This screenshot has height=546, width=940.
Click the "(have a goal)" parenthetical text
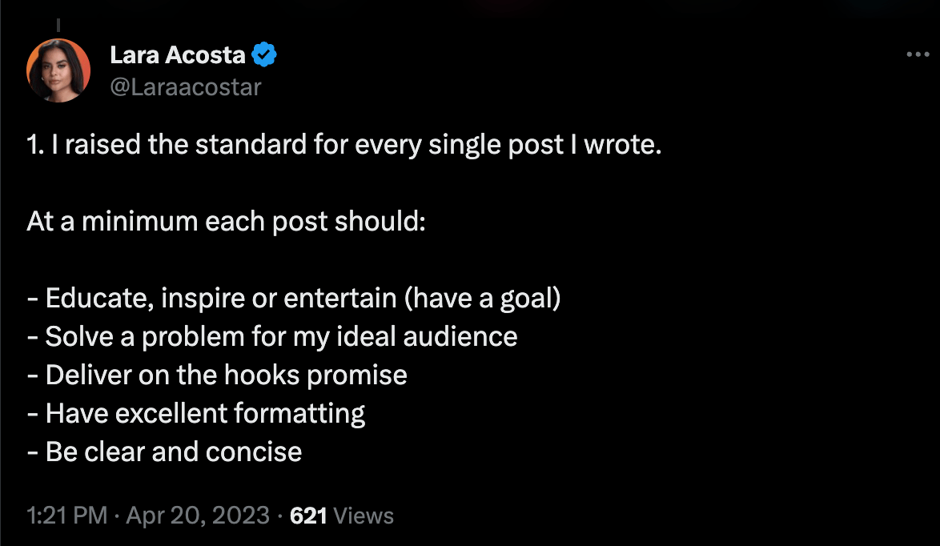[483, 298]
